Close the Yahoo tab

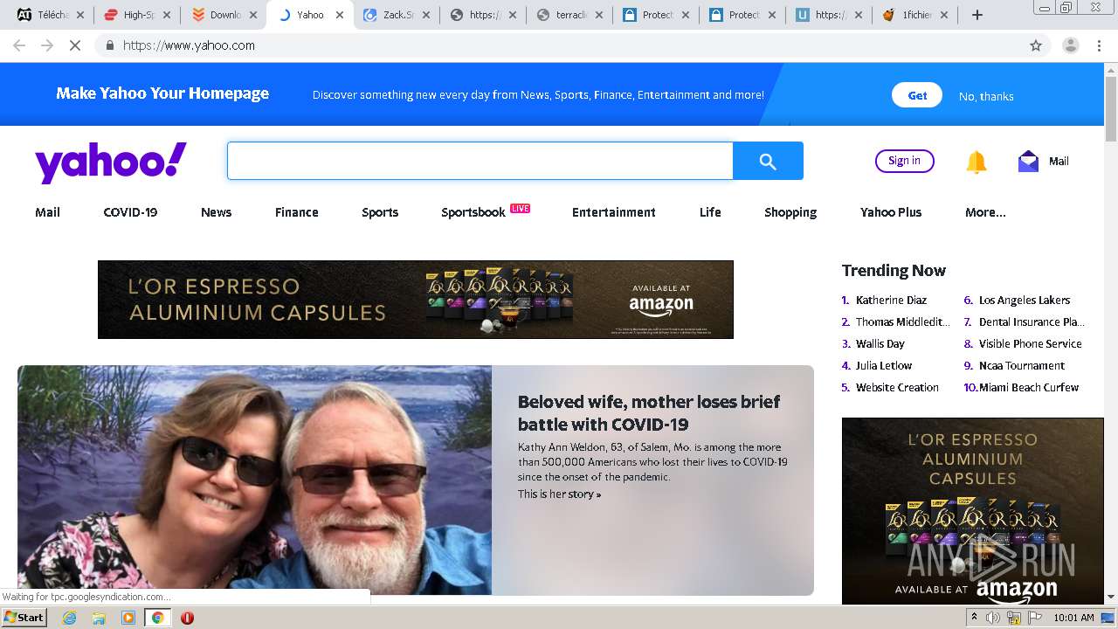click(x=340, y=15)
